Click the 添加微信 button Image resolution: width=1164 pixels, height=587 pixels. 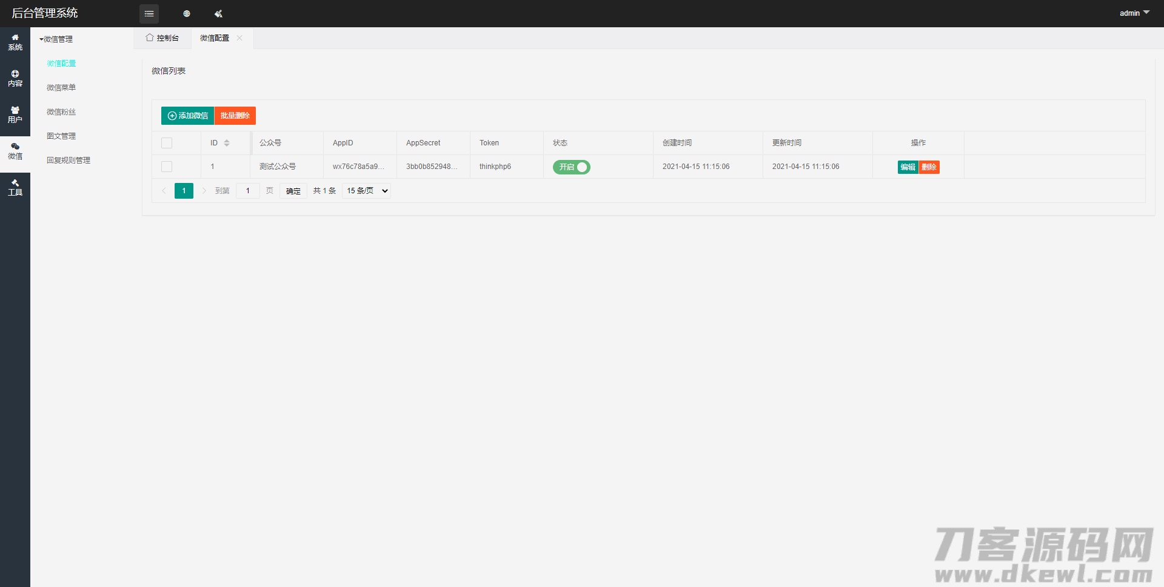(x=187, y=116)
